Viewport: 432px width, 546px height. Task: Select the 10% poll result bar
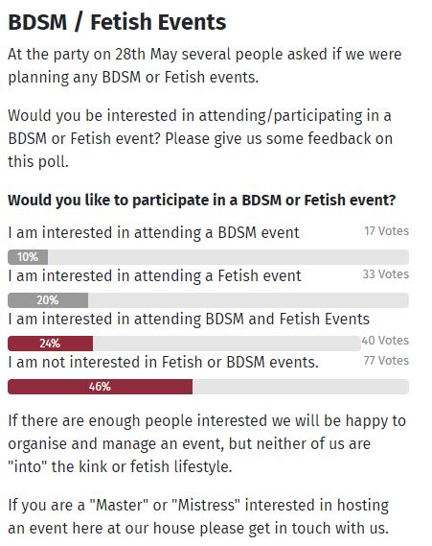point(208,257)
